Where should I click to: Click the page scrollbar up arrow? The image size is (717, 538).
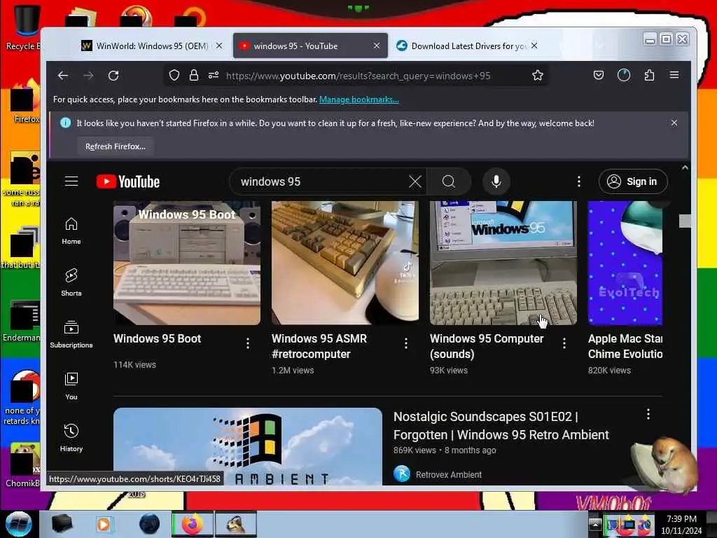click(685, 168)
